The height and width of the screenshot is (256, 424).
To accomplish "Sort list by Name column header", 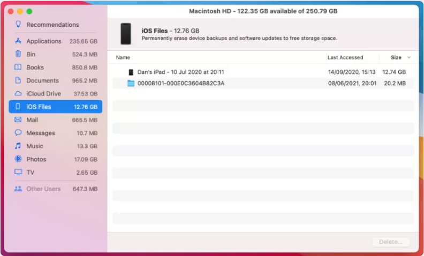I will click(x=123, y=57).
